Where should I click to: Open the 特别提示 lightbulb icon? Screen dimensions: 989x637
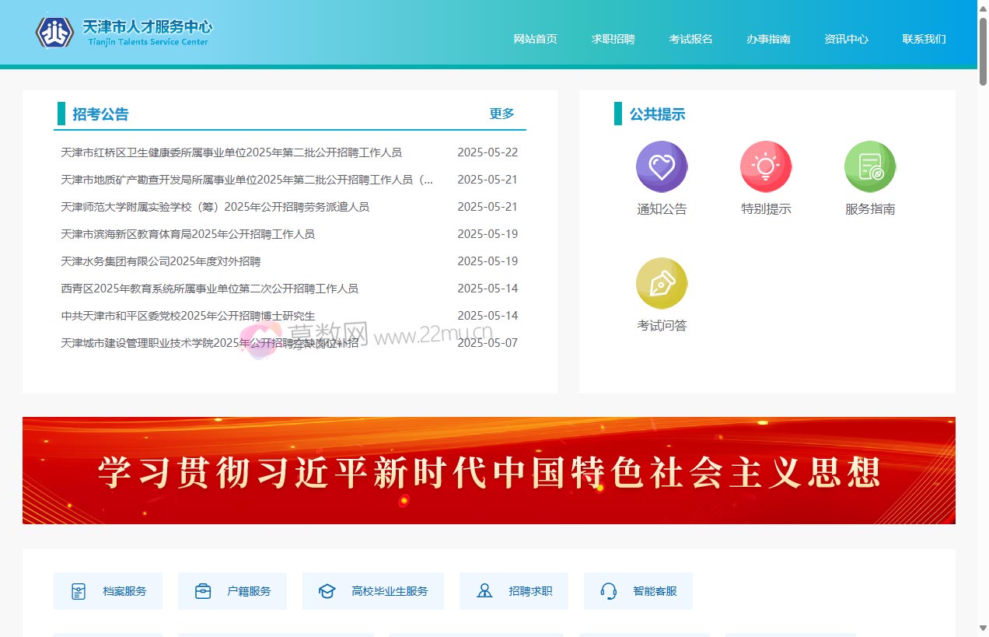[x=765, y=166]
